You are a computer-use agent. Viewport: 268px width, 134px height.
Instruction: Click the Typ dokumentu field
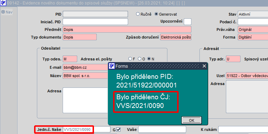click(80, 37)
